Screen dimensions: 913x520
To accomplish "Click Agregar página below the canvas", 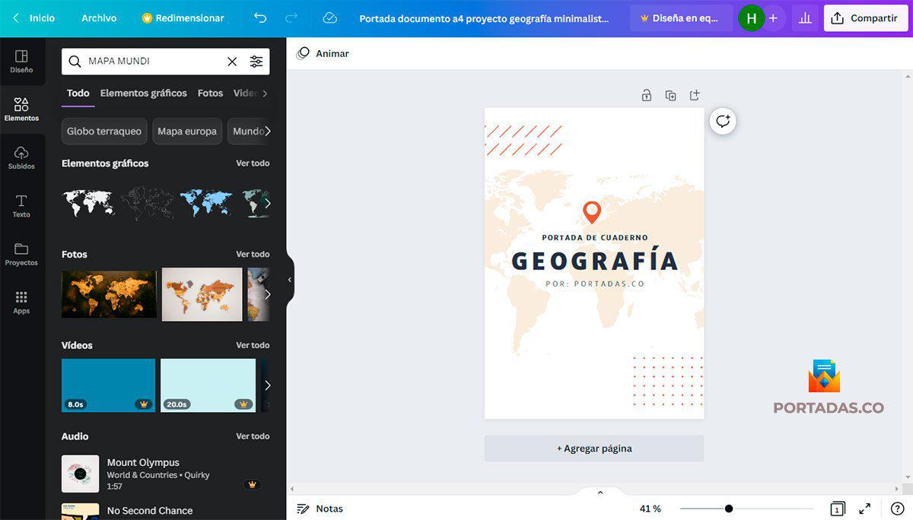I will coord(594,448).
